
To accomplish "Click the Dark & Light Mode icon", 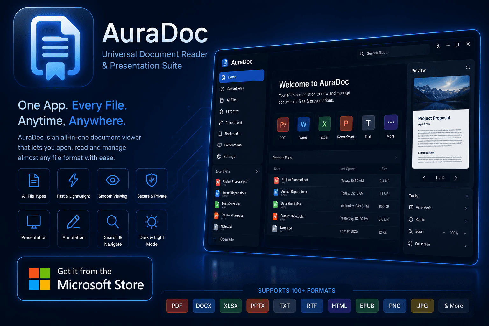I will pos(152,222).
